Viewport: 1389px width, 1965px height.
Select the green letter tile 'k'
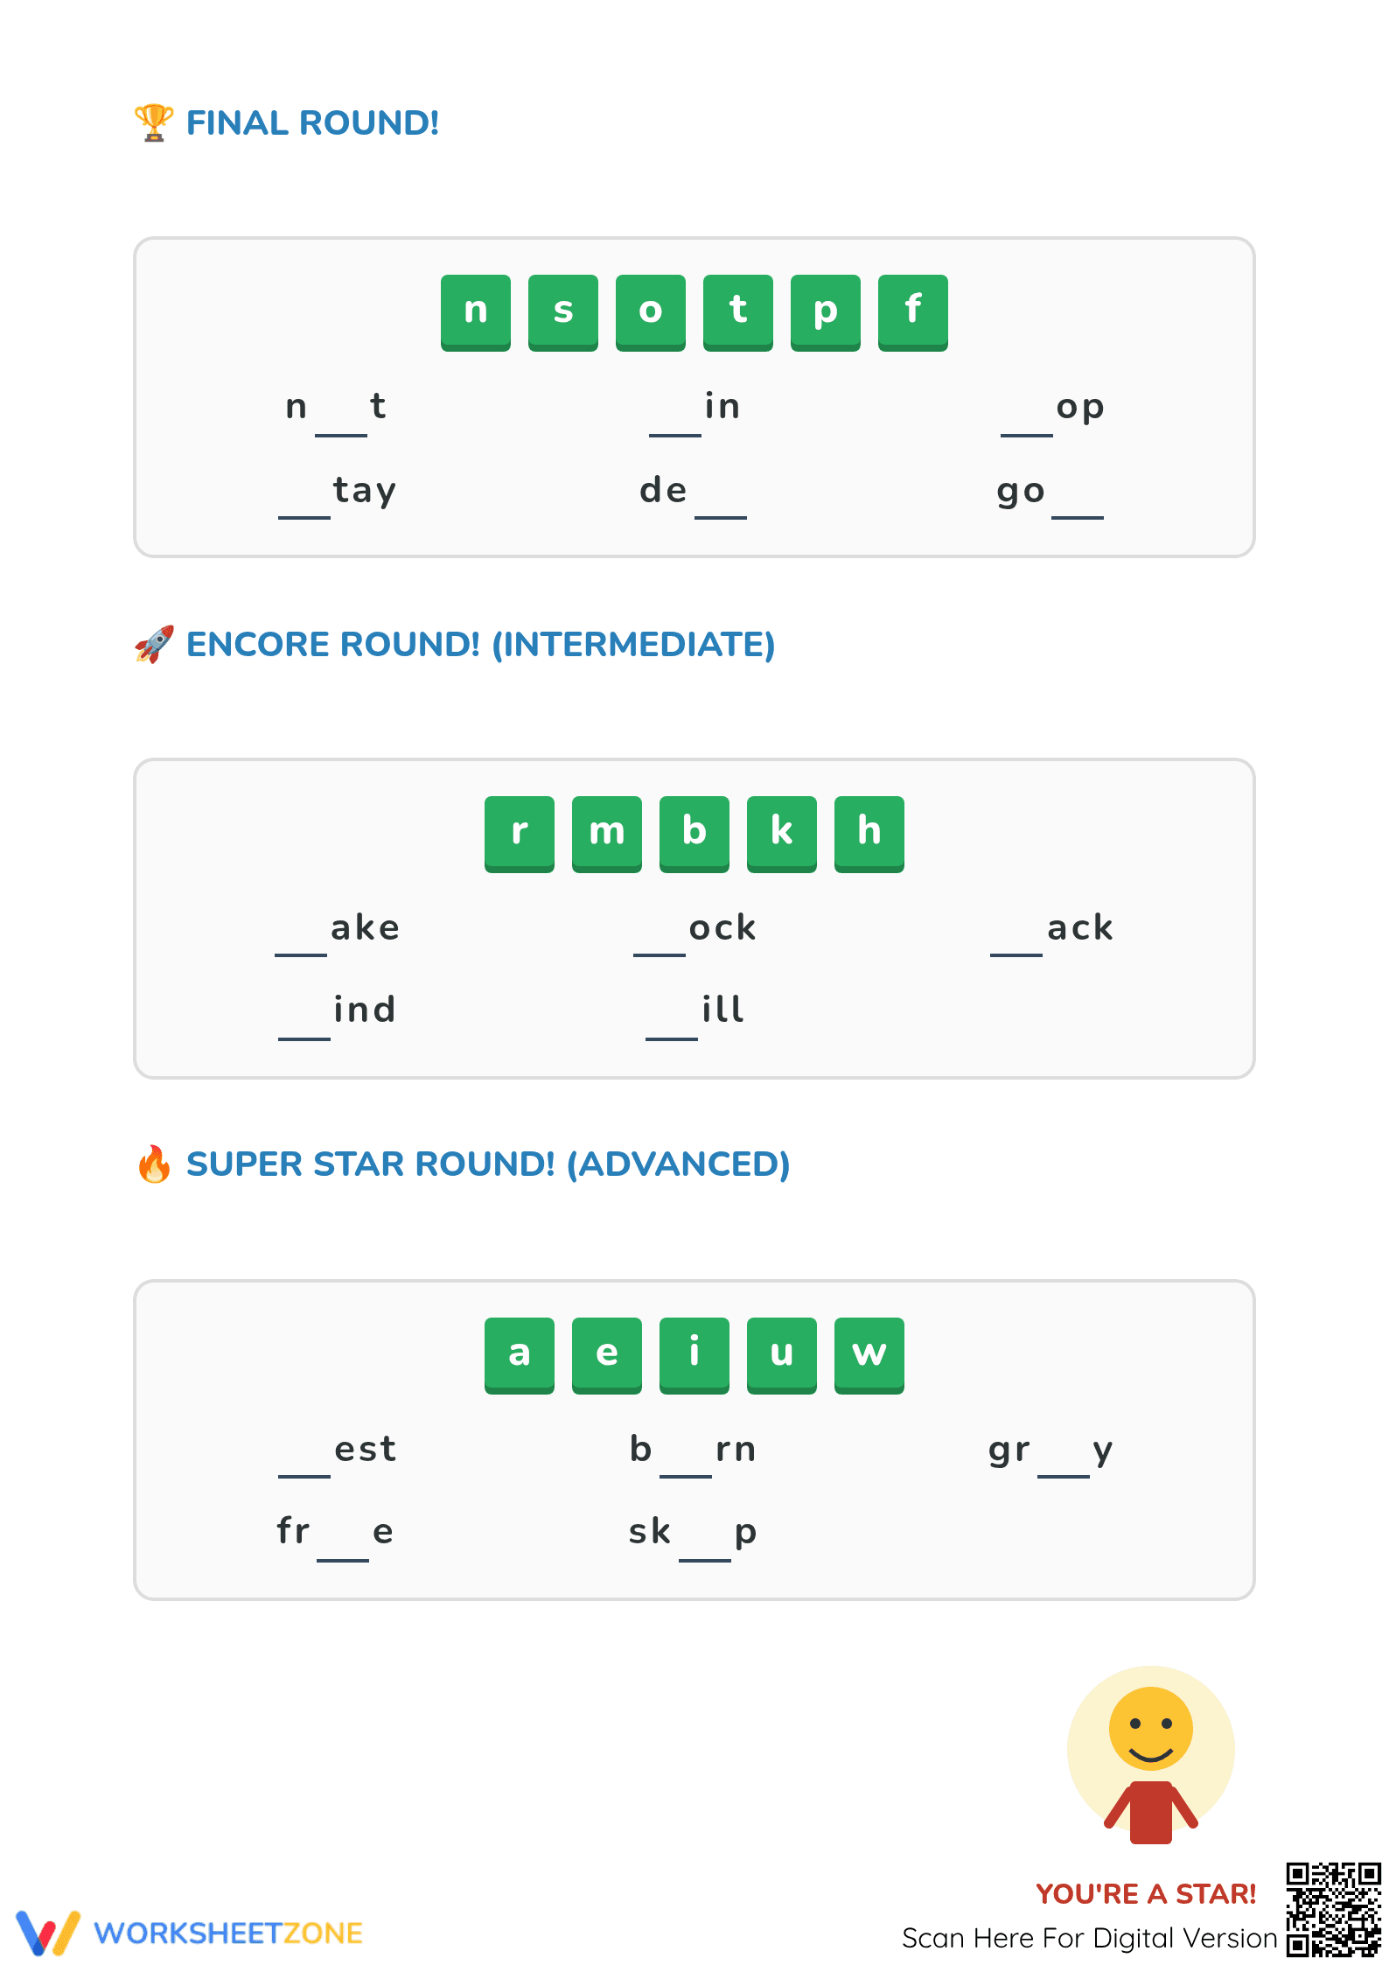point(782,834)
